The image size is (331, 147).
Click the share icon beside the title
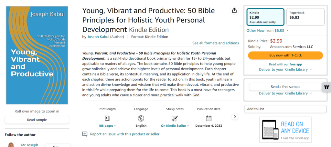pyautogui.click(x=234, y=11)
